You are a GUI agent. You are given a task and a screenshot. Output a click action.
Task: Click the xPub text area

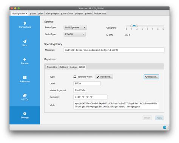coord(116,105)
